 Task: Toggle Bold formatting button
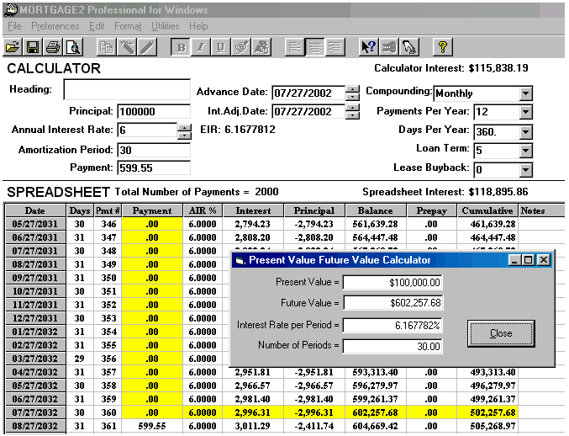pos(182,47)
